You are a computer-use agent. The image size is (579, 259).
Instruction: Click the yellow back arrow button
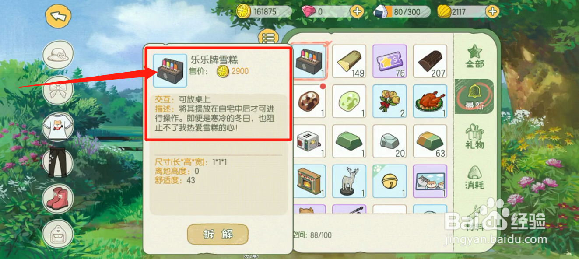59,16
